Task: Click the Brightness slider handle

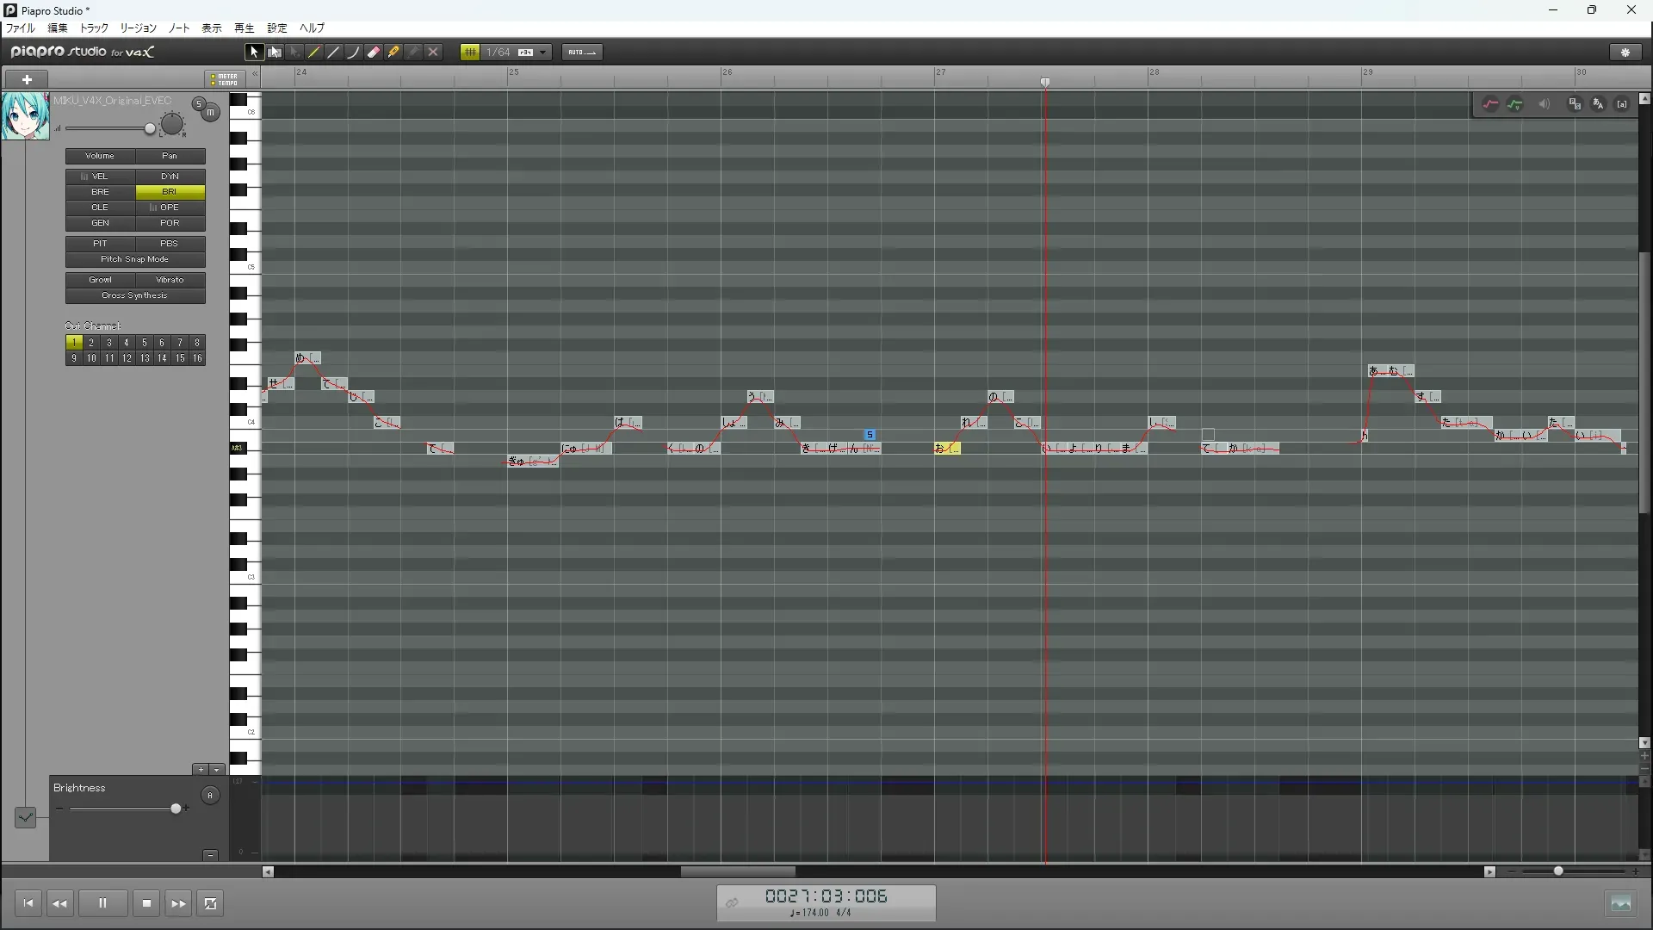Action: 176,809
